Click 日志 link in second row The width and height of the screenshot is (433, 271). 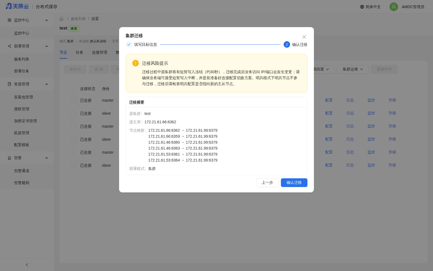pos(350,113)
